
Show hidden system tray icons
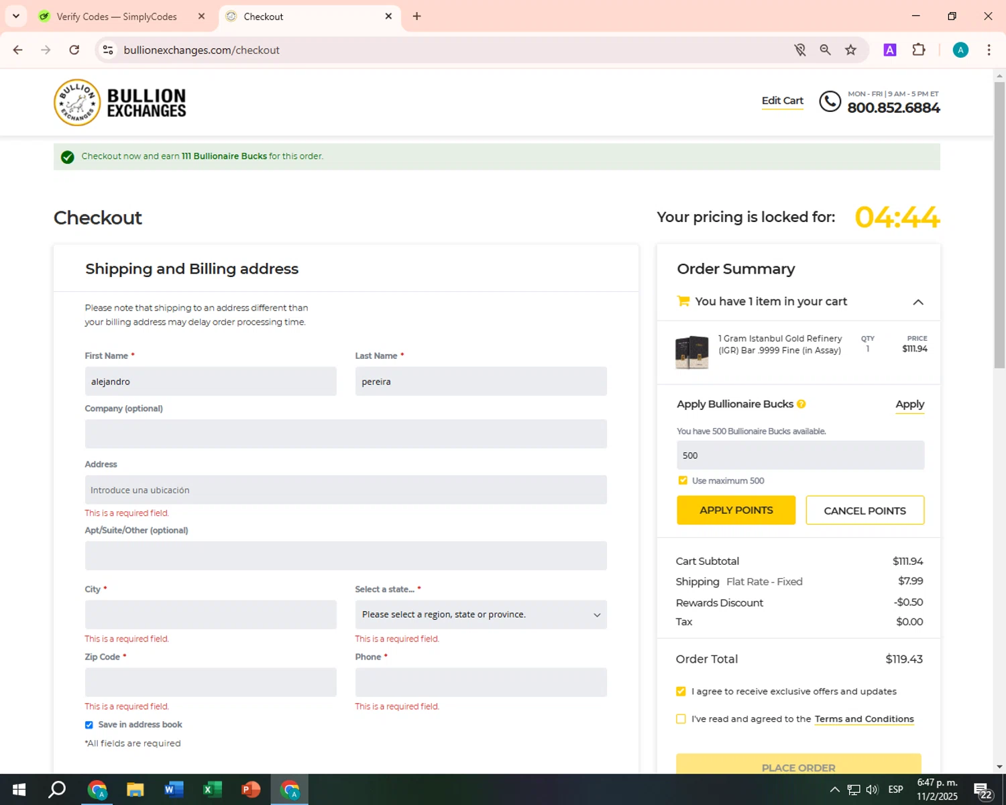point(834,790)
